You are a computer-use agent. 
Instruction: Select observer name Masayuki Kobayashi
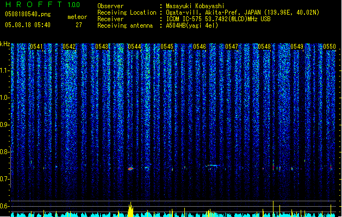click(x=195, y=6)
